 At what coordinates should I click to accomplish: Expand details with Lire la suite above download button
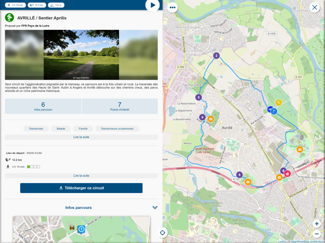(81, 176)
